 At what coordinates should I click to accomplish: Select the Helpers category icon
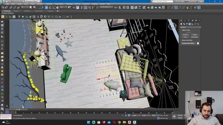(192, 24)
